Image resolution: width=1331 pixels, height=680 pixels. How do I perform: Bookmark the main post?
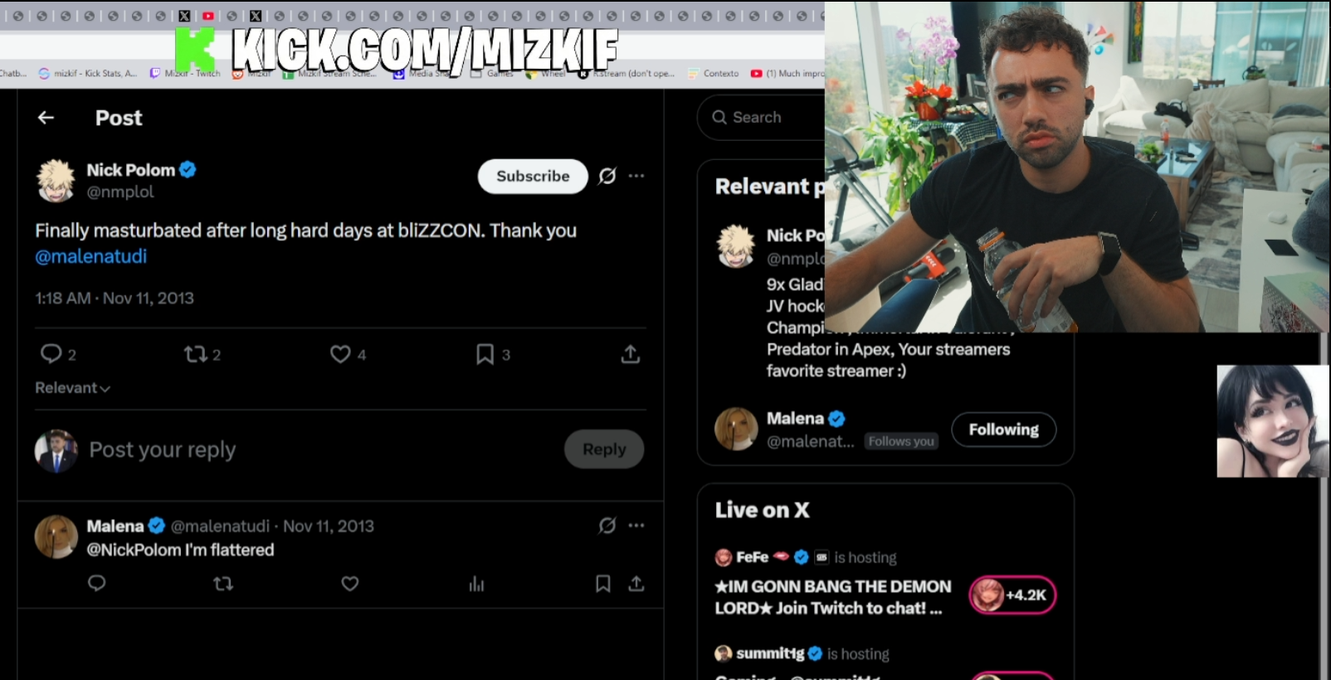485,354
